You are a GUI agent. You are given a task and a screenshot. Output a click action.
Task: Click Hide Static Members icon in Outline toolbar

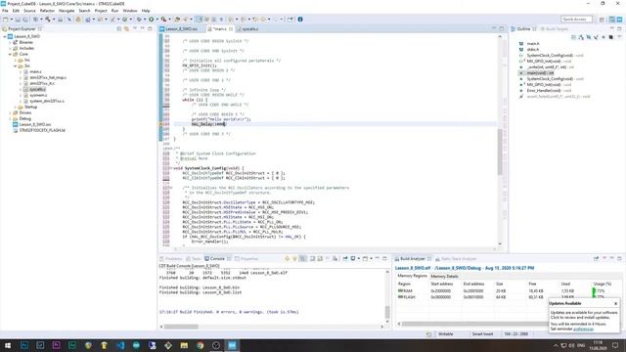(x=596, y=37)
